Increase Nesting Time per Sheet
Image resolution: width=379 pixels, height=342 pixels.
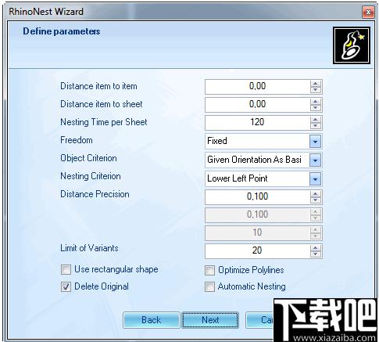(316, 120)
